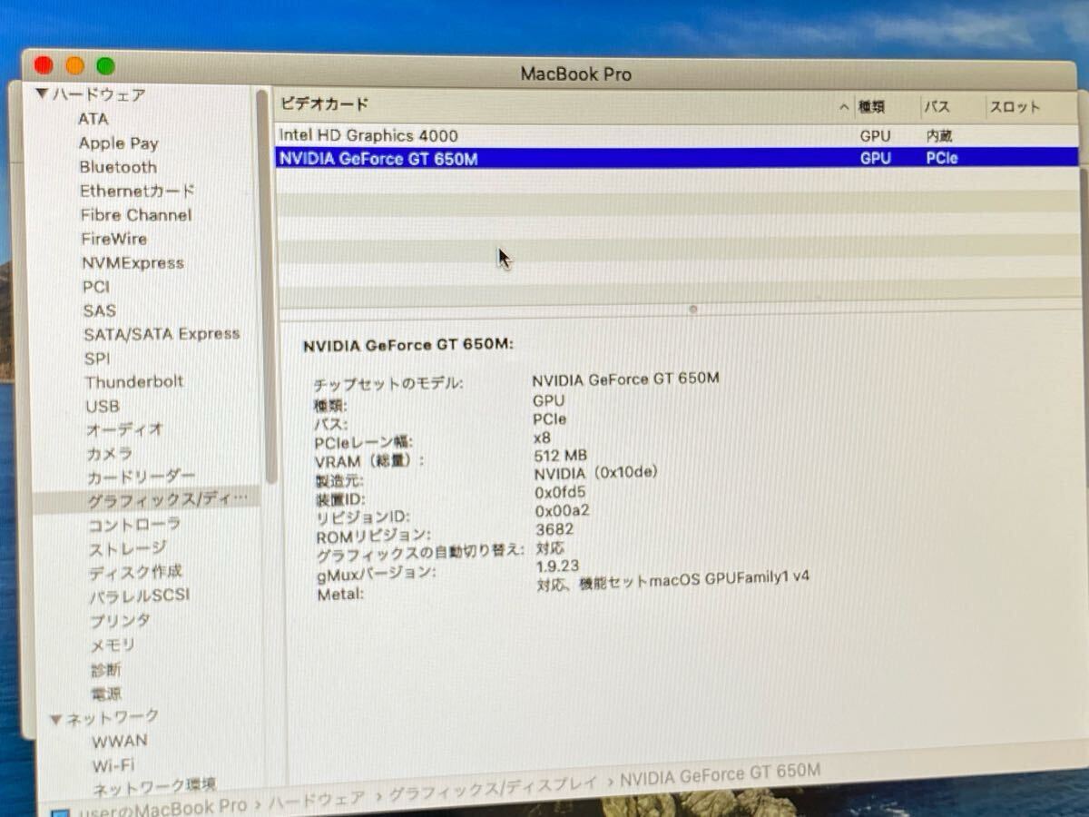Screen dimensions: 1089x817
Task: Open SATA/SATA Express info
Action: pos(162,334)
